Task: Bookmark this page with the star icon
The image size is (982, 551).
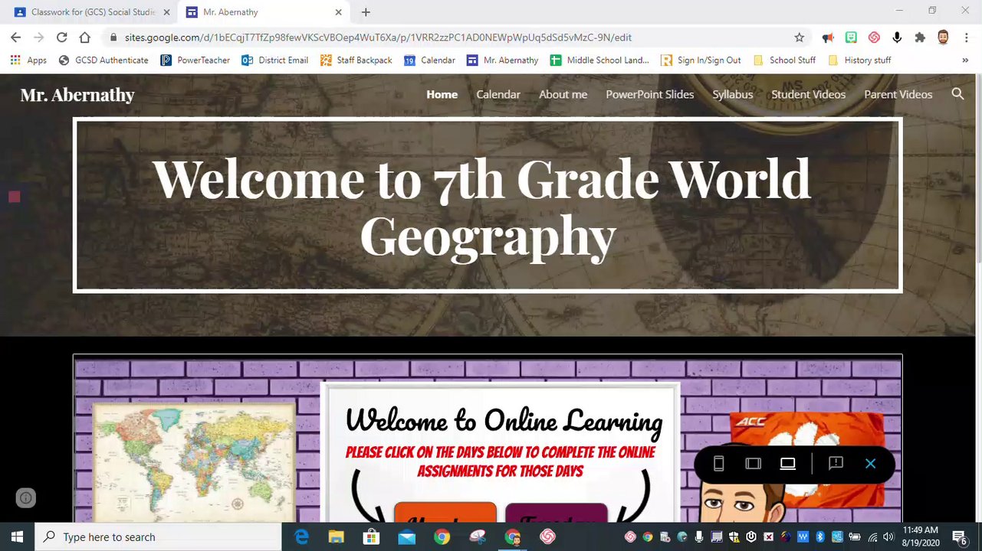Action: click(800, 37)
